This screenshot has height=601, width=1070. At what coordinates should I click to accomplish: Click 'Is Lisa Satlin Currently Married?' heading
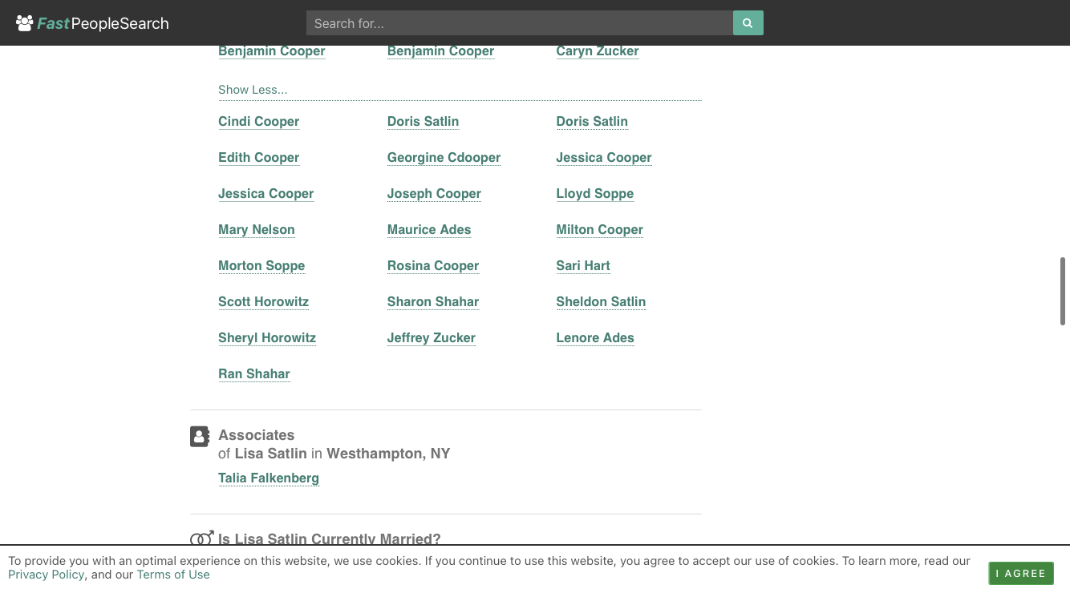pyautogui.click(x=330, y=538)
